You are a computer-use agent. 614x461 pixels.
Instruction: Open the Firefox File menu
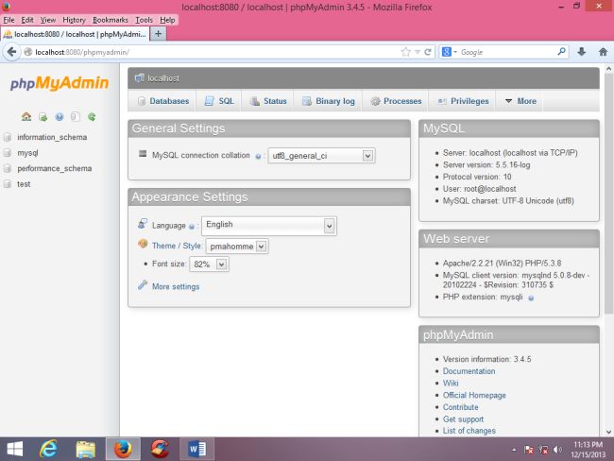point(9,20)
